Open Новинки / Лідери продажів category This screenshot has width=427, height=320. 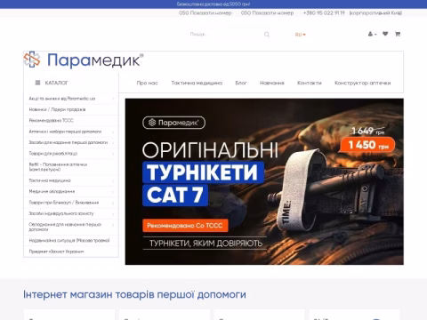(x=57, y=109)
